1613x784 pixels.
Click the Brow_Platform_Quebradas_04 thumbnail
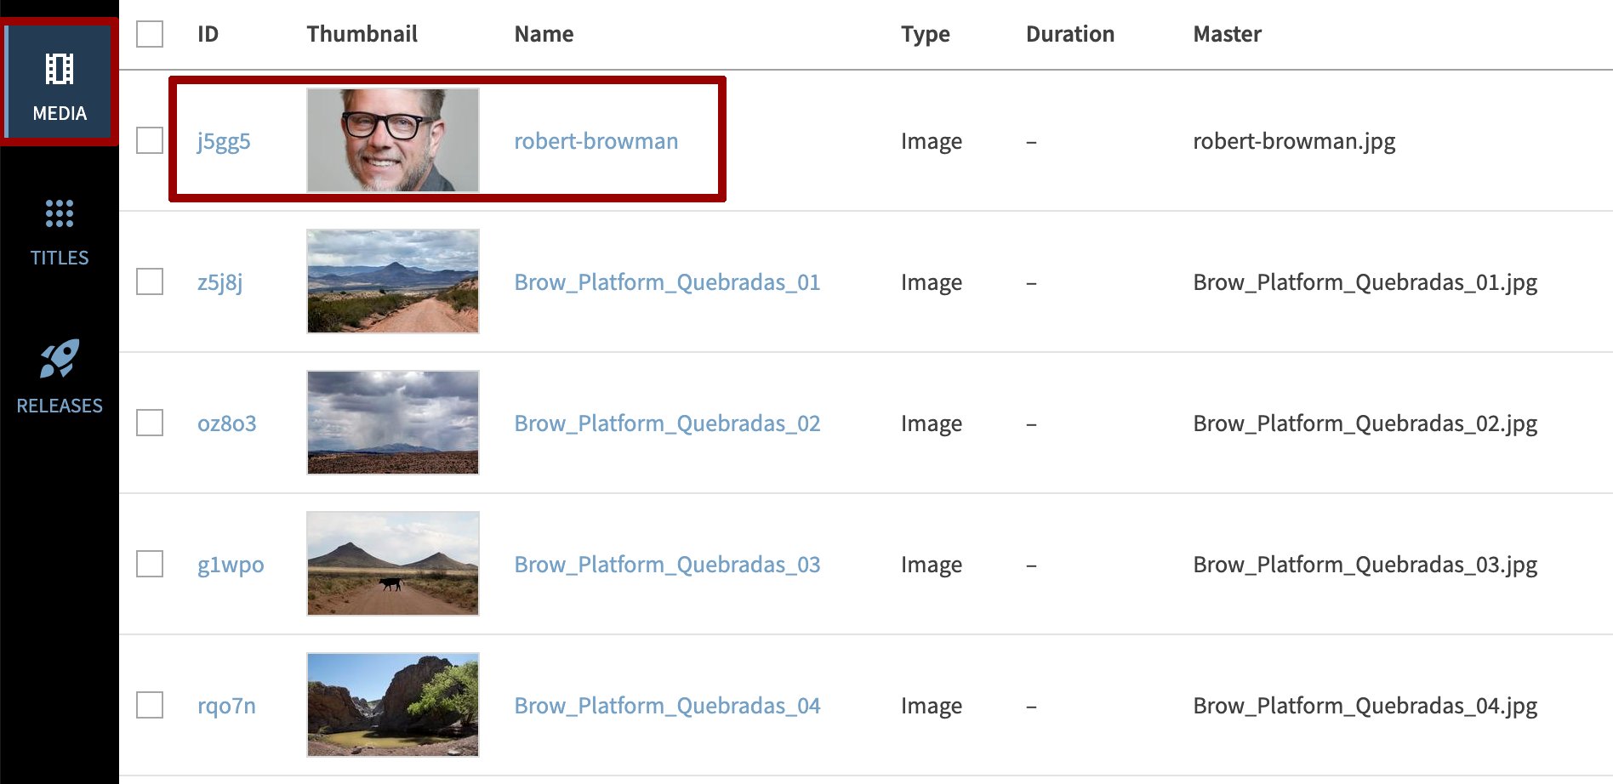[392, 705]
